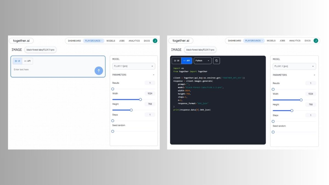329x185 pixels.
Task: Copy the Python code with clipboard icon
Action: click(x=216, y=61)
